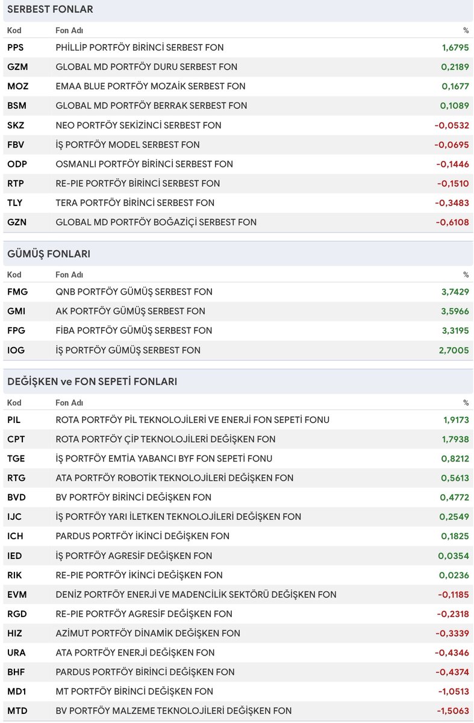Screen dimensions: 474x723
Task: Select fund code FBV
Action: (x=16, y=145)
